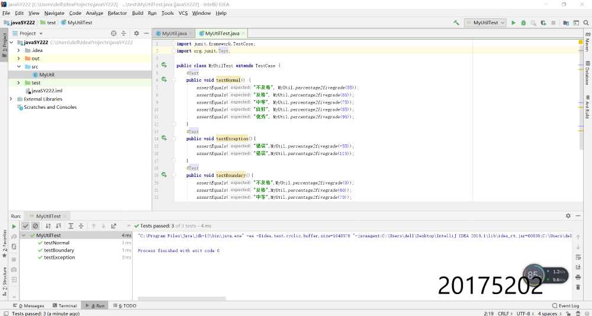This screenshot has height=316, width=592.
Task: Click Clear All trash icon in console
Action: [x=578, y=288]
